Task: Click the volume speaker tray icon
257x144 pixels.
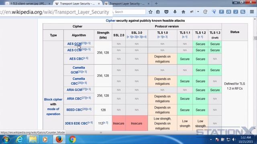Action: (x=234, y=140)
